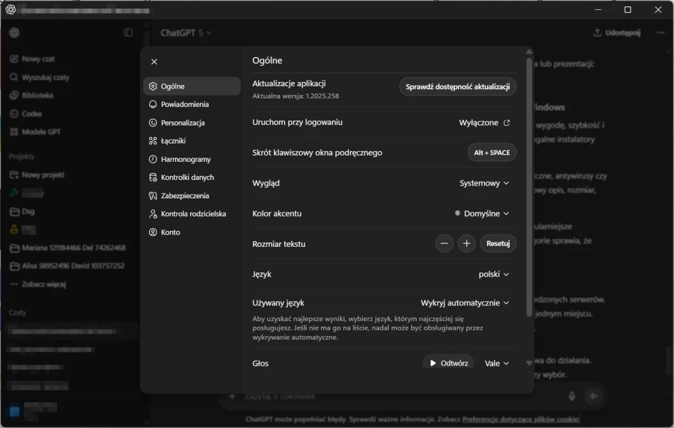
Task: Go to Kontrola rodzicielska settings
Action: tap(193, 214)
